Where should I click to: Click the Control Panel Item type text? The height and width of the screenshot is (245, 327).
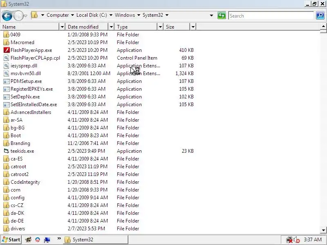tap(137, 58)
